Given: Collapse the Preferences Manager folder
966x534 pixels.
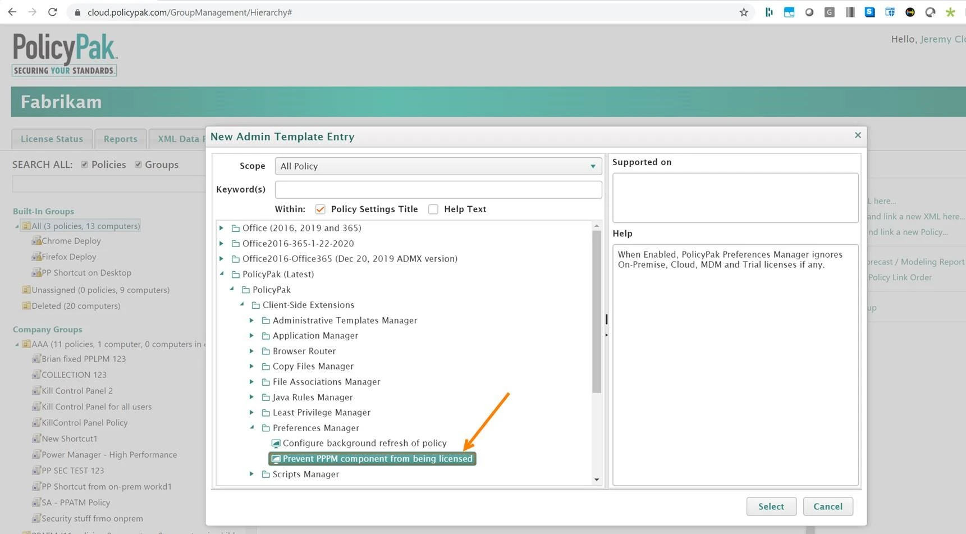Looking at the screenshot, I should 251,428.
